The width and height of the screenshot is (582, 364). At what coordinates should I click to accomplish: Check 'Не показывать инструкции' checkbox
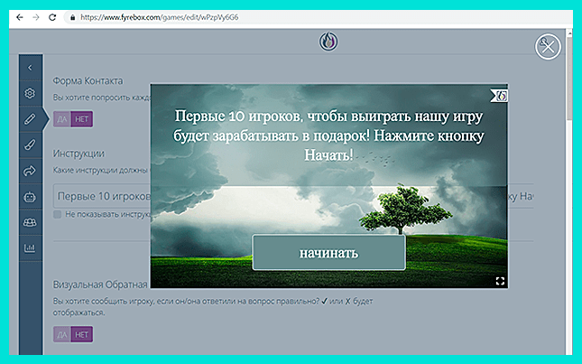click(x=57, y=214)
